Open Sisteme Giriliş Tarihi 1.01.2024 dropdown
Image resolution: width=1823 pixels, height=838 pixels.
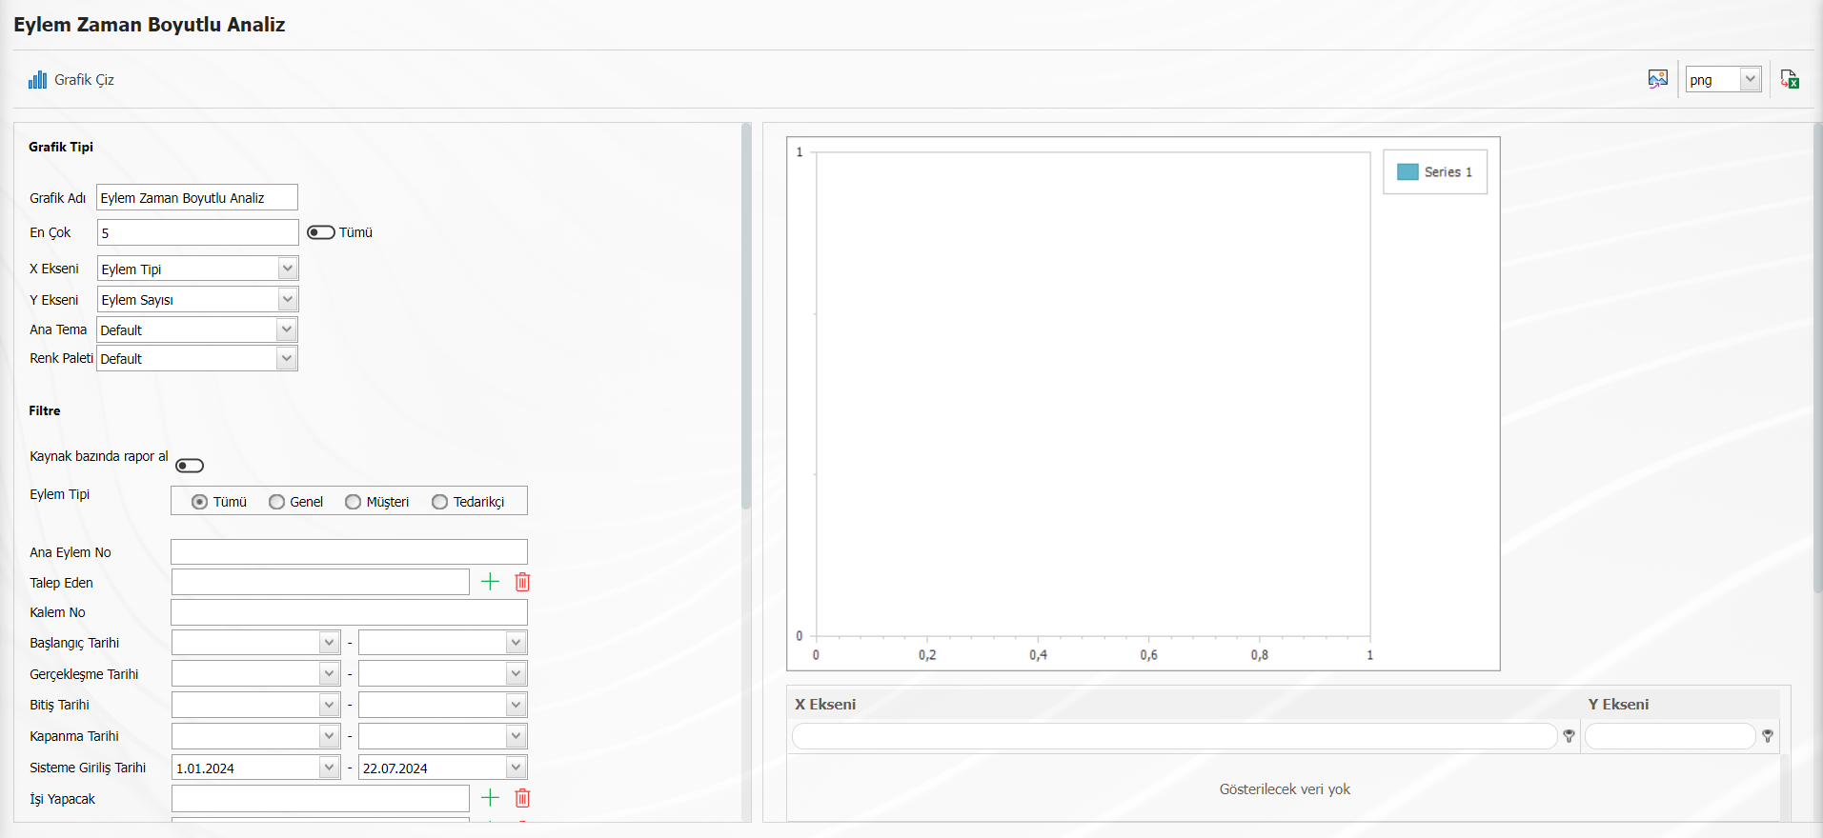pyautogui.click(x=329, y=768)
